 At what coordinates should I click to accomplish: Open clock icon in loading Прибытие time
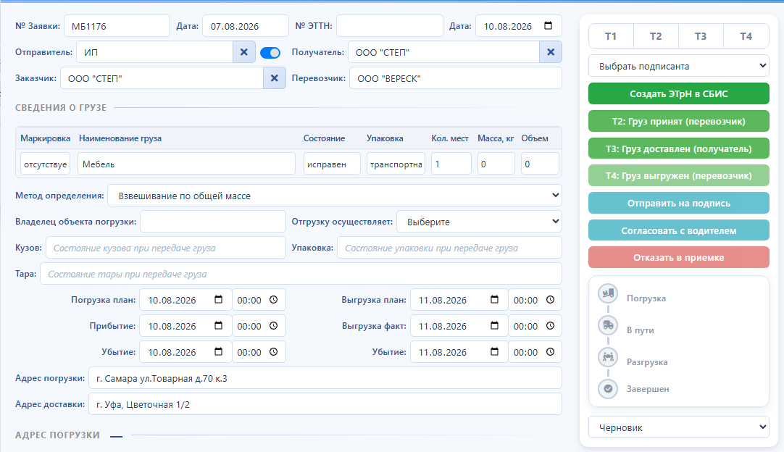(x=273, y=325)
